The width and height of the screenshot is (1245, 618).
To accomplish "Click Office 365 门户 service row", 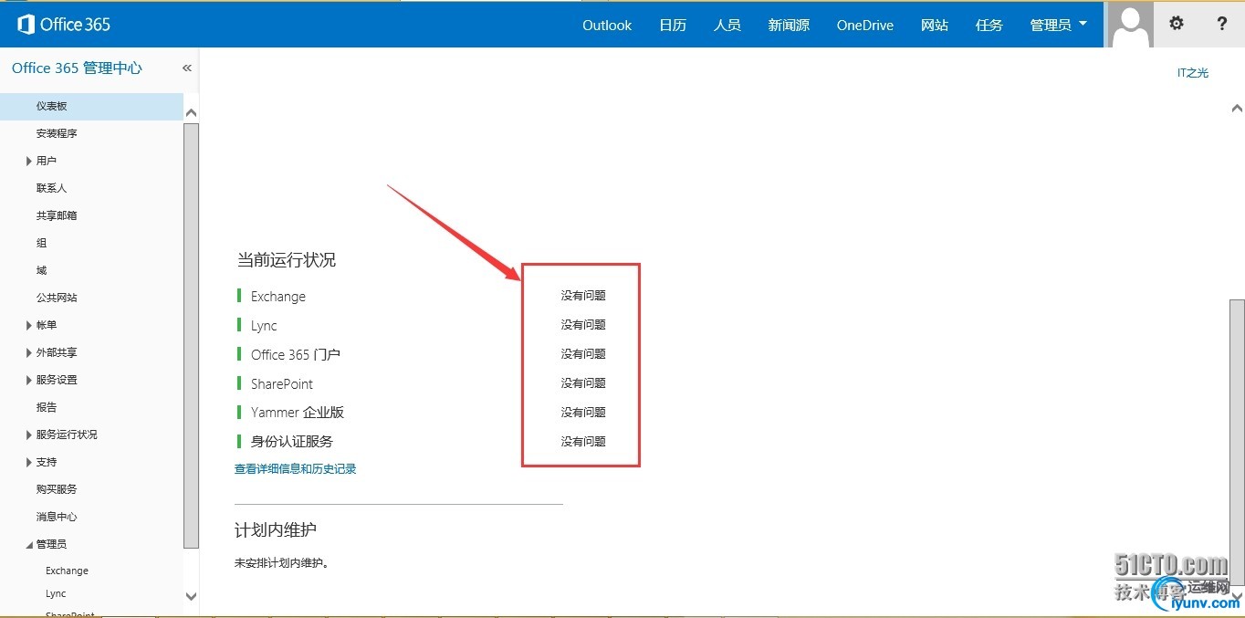I will tap(296, 354).
